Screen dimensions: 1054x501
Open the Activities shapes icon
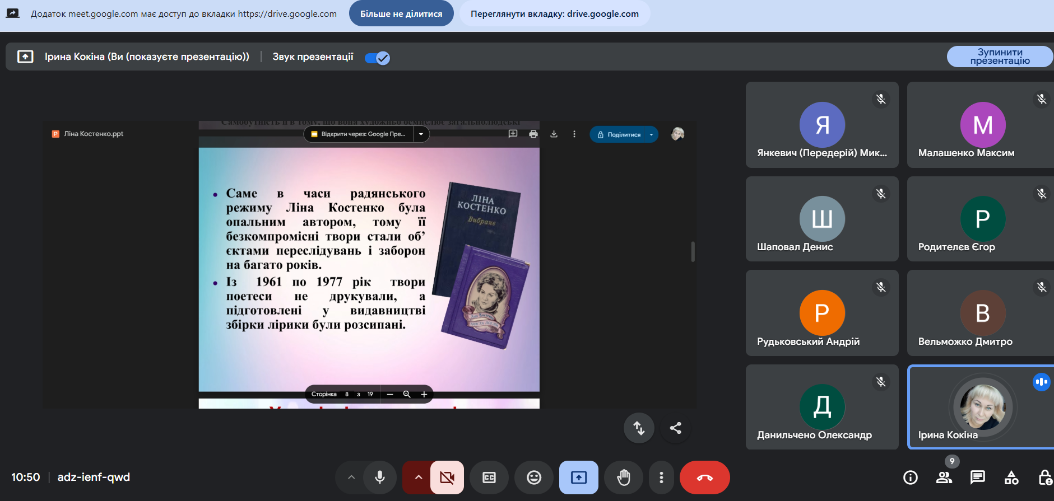(x=1011, y=477)
